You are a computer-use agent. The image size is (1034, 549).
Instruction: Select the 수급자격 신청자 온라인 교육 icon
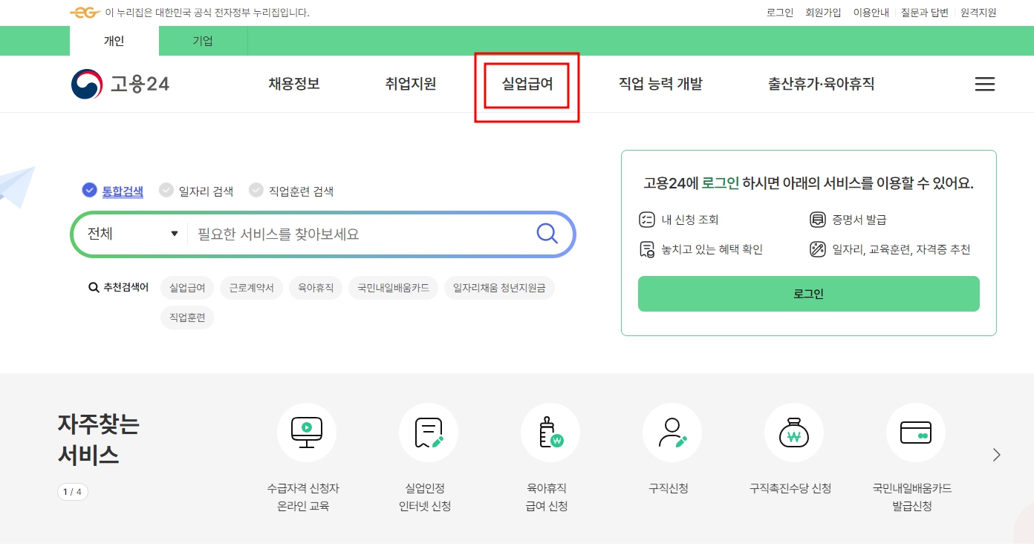click(307, 433)
